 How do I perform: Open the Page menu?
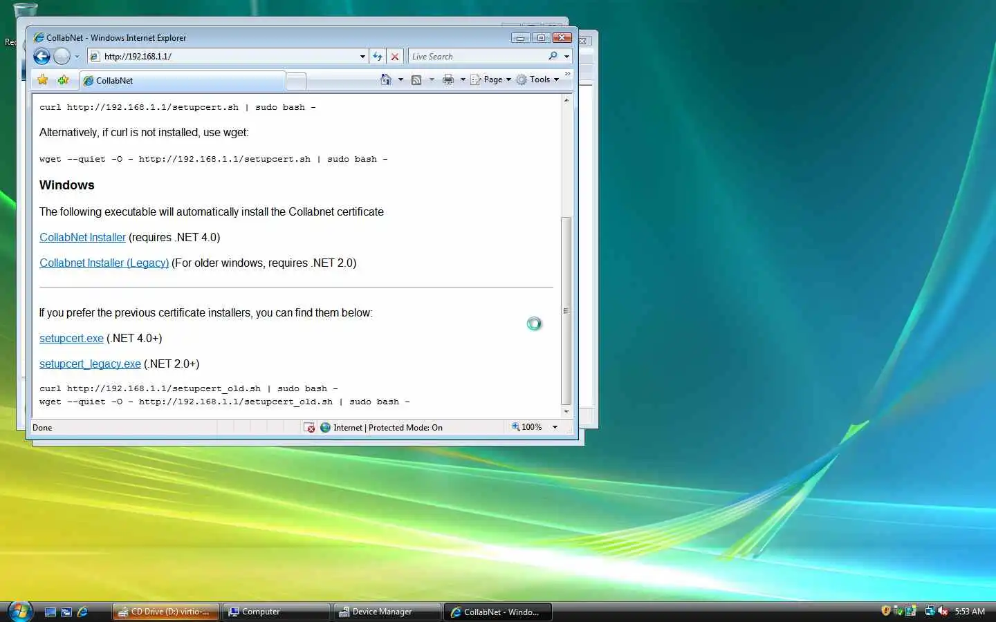click(491, 79)
